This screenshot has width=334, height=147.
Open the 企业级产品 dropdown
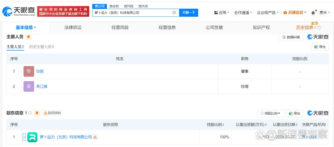click(x=268, y=13)
